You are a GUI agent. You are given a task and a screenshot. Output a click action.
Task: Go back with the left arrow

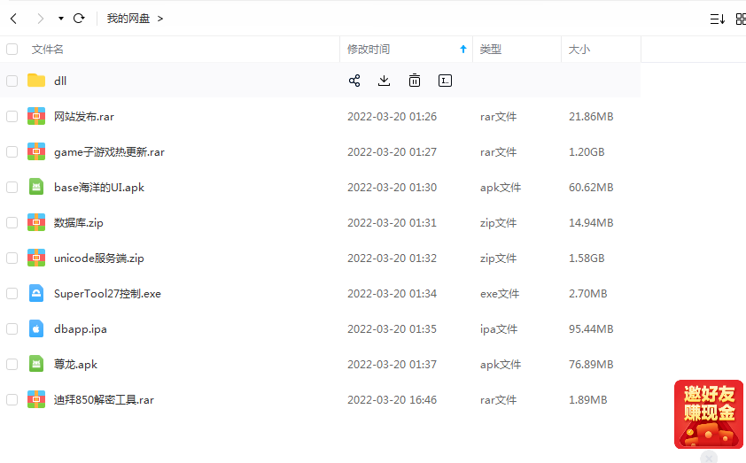(x=13, y=19)
